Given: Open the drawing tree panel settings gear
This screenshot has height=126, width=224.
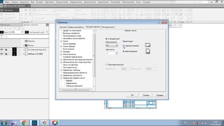Looking at the screenshot, I should point(48,25).
